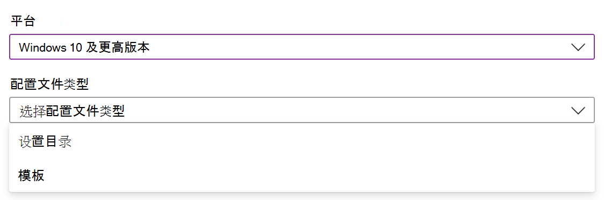604x200 pixels.
Task: Expand the platform selector via its down arrow
Action: (578, 47)
